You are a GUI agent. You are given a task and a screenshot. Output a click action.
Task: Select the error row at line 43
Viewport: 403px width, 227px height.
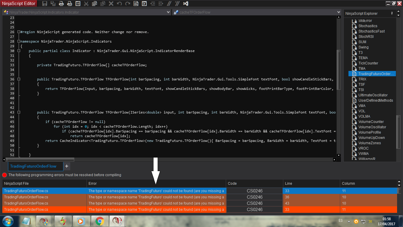click(x=200, y=203)
